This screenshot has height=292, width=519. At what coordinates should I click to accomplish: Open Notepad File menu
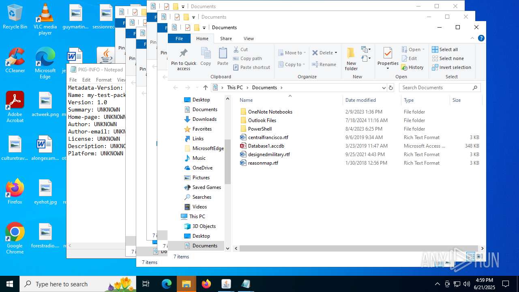[x=73, y=80]
